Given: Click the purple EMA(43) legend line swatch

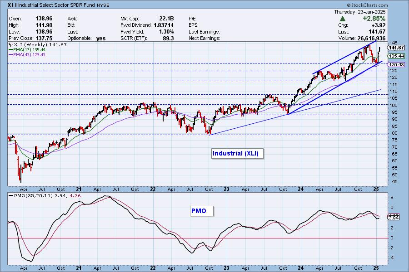Looking at the screenshot, I should coord(11,55).
